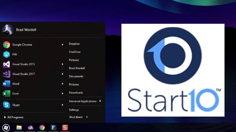Screen dimensions: 236x132
Task: Open the Downloads folder entry
Action: [76, 93]
